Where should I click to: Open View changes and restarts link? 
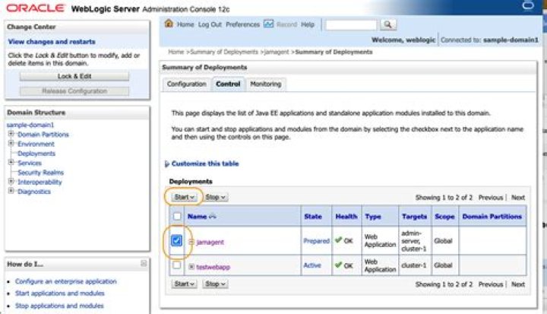pyautogui.click(x=52, y=42)
